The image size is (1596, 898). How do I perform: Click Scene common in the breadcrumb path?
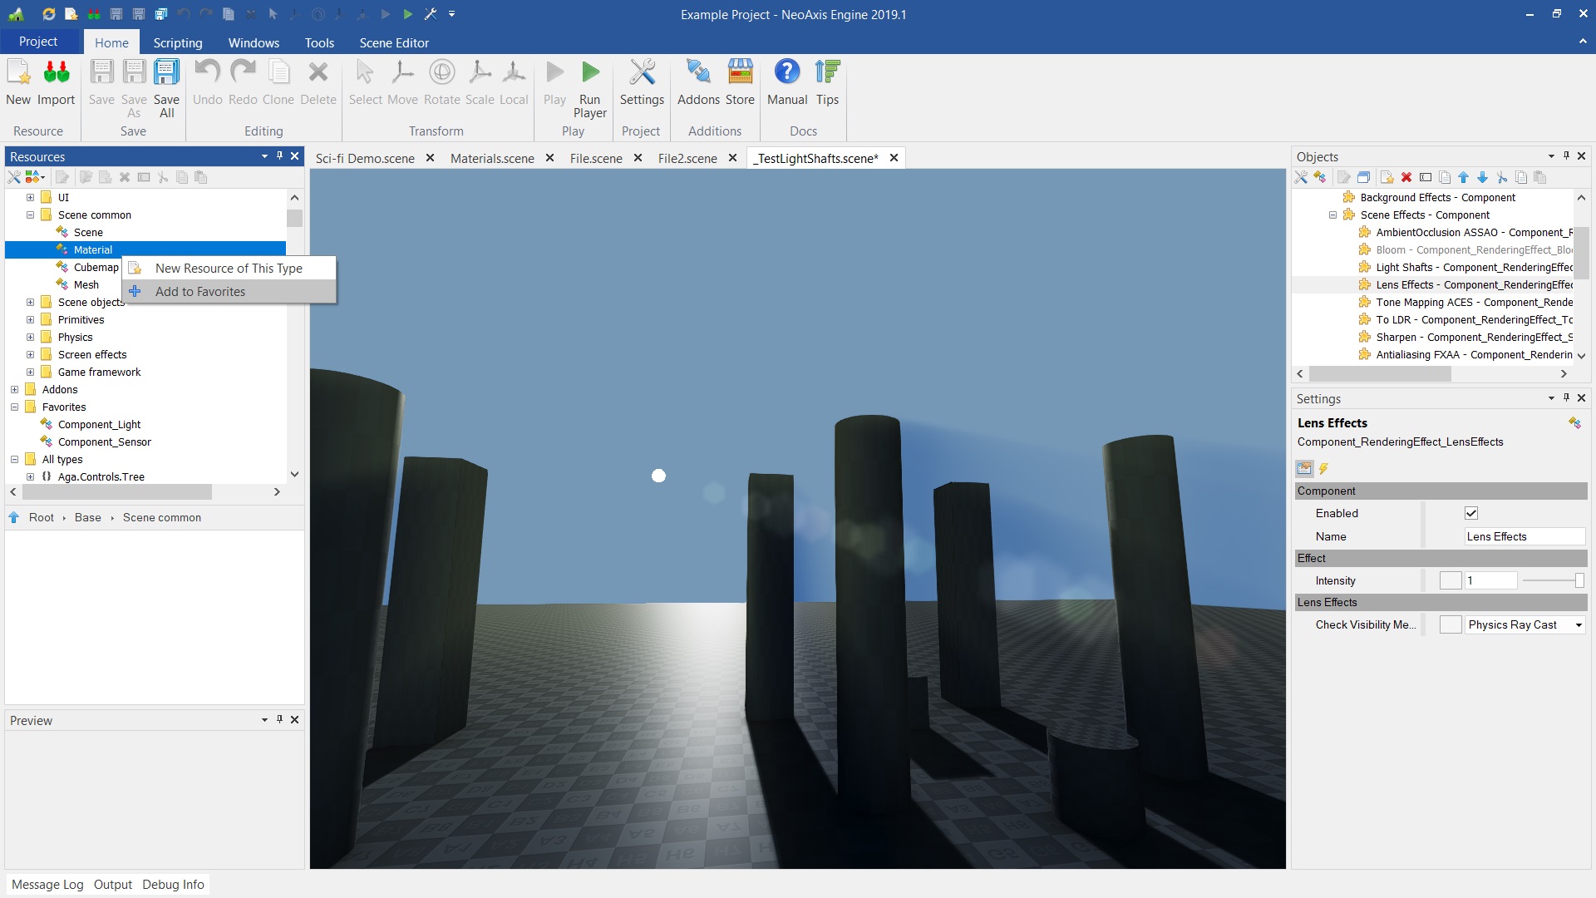[x=162, y=517]
